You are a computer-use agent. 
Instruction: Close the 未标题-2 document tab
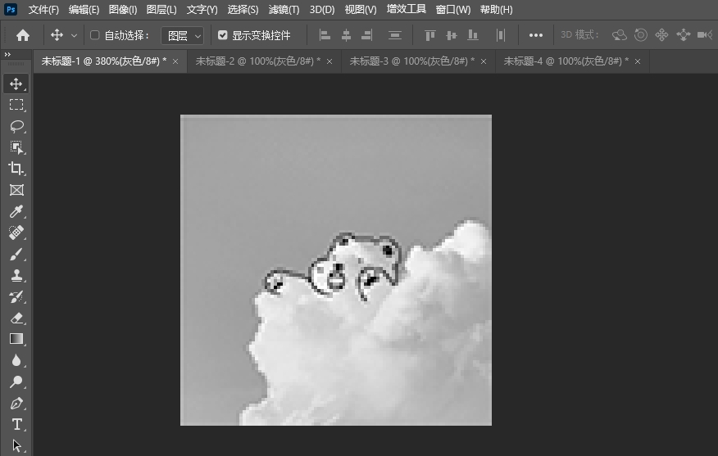[329, 61]
